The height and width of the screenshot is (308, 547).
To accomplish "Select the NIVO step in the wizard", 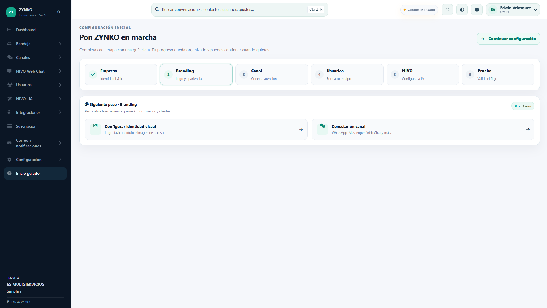I will coord(423,75).
